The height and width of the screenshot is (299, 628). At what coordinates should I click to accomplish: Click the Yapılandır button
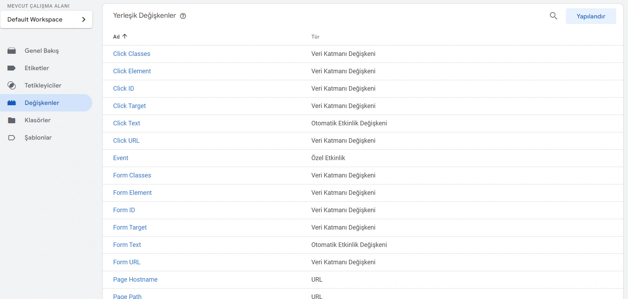[x=591, y=16]
